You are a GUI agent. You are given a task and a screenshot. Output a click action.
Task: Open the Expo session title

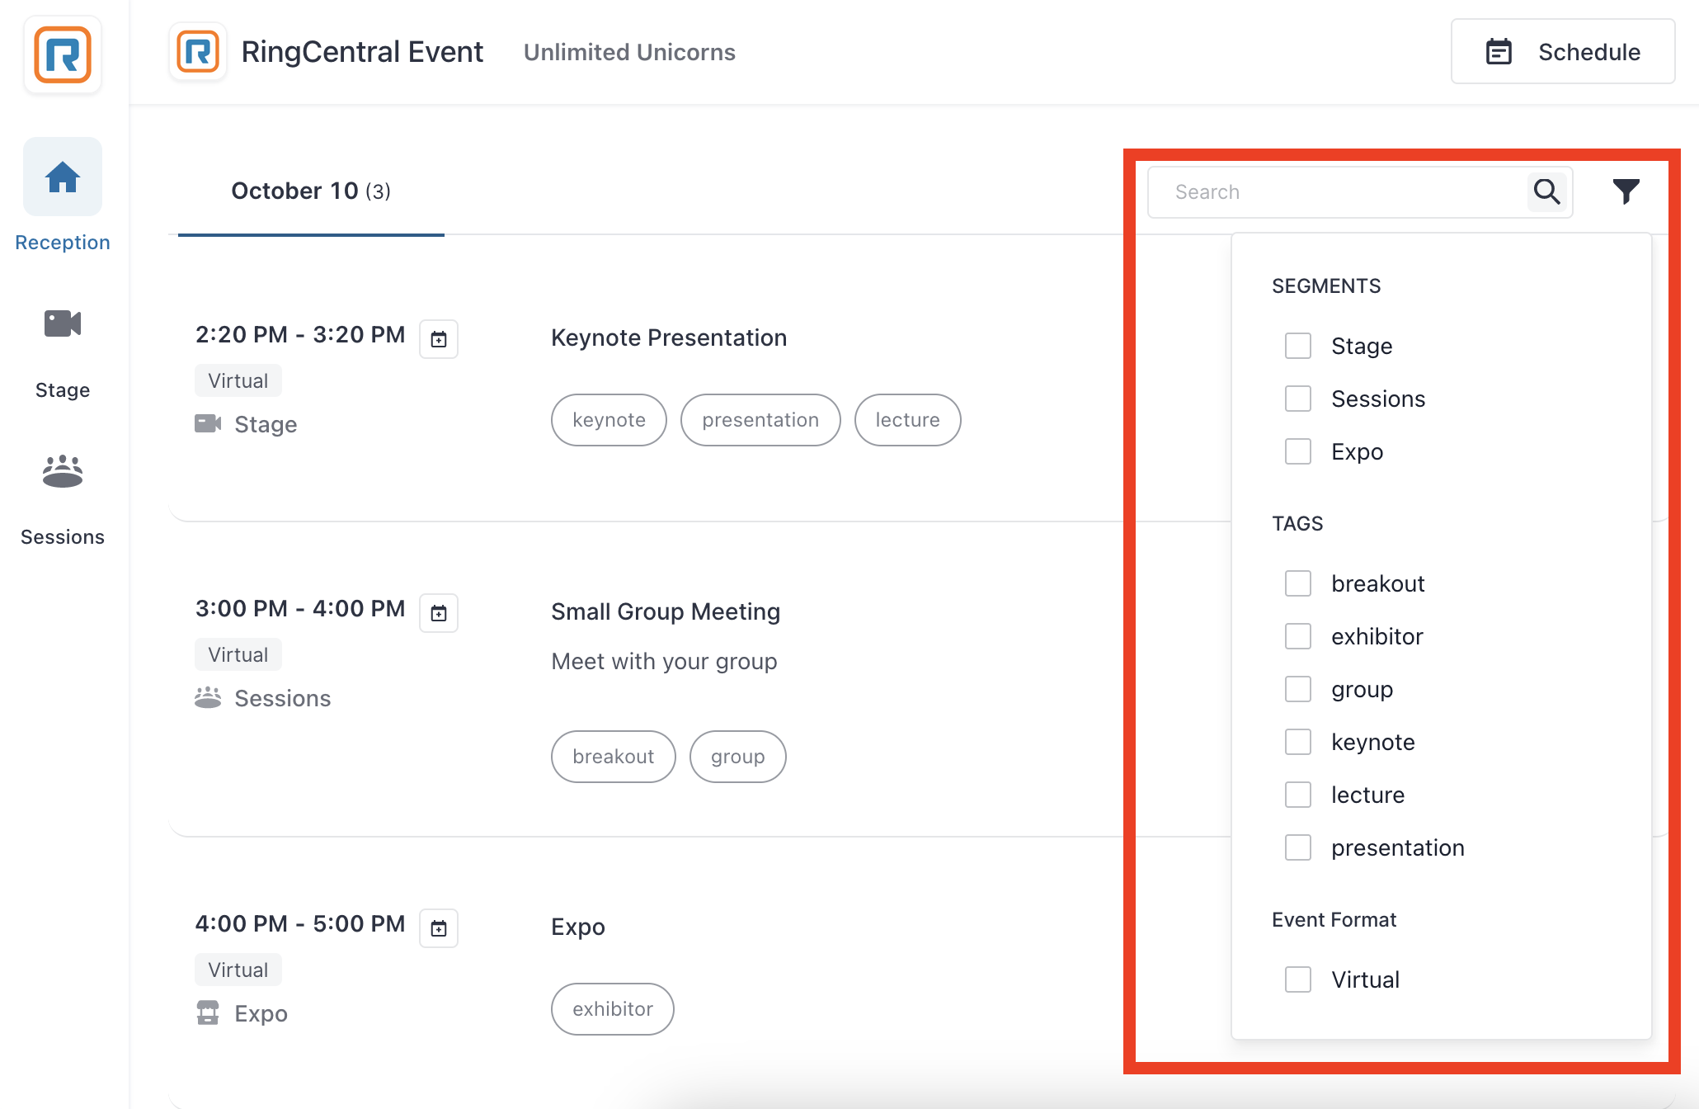coord(578,927)
